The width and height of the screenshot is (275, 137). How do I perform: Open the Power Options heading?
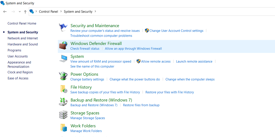tap(84, 74)
